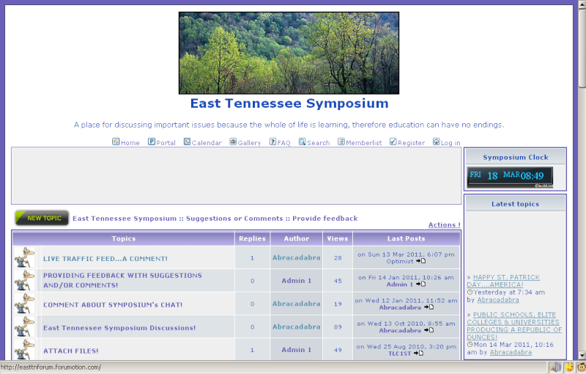Click the clock icon beside Mon 14 Mar 2011

pos(470,345)
